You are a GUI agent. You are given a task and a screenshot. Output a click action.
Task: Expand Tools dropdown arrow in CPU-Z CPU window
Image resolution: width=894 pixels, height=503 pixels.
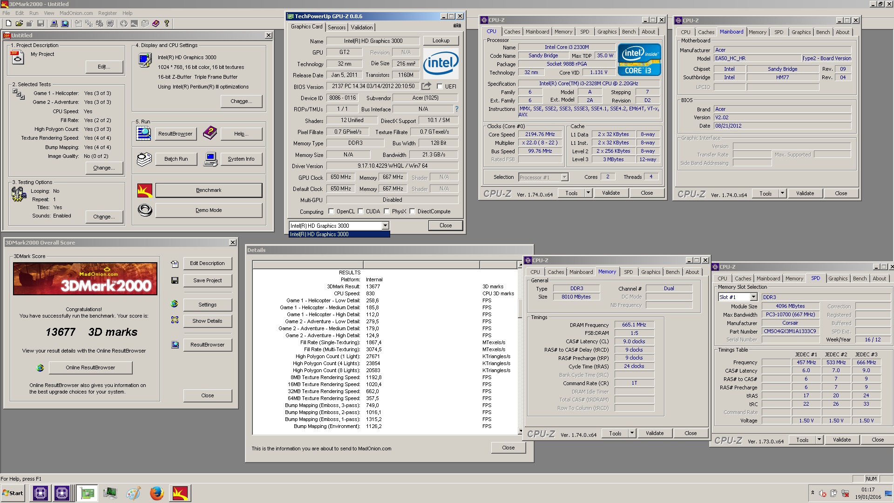(x=588, y=193)
